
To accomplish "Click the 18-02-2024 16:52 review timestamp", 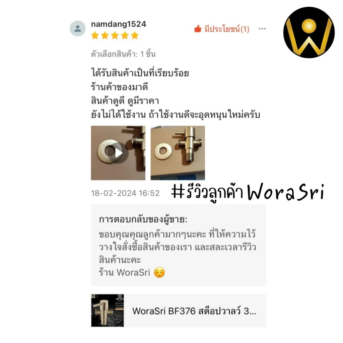I will coord(125,193).
